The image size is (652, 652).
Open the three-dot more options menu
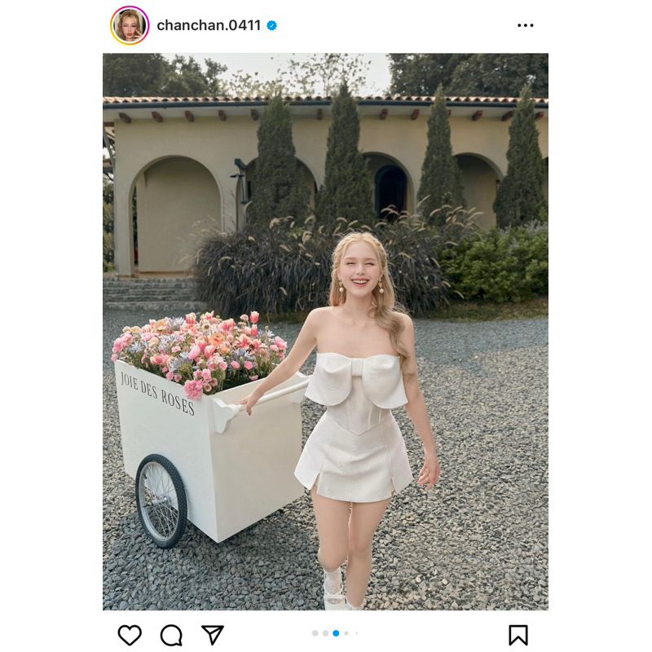(x=526, y=25)
